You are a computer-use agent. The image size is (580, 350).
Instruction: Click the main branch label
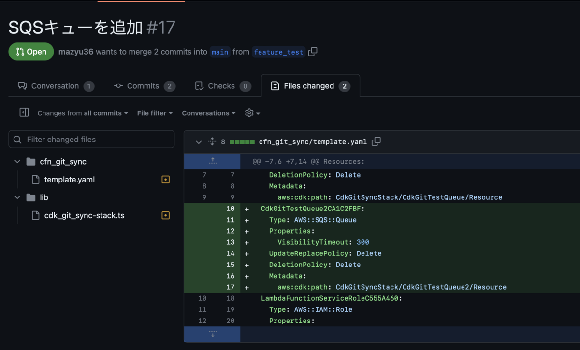click(x=220, y=52)
